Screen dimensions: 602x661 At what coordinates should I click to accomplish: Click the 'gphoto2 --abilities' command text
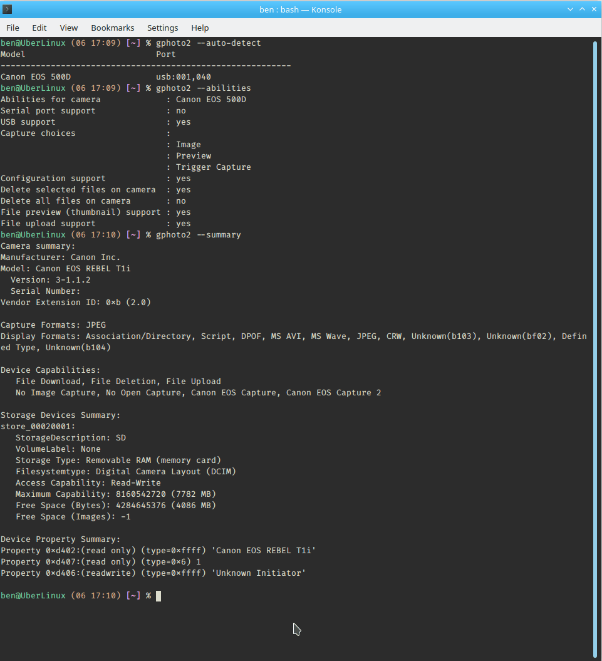(203, 88)
